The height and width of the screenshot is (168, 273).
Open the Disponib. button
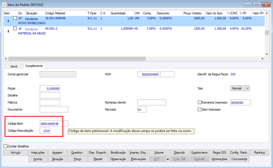pos(179,153)
